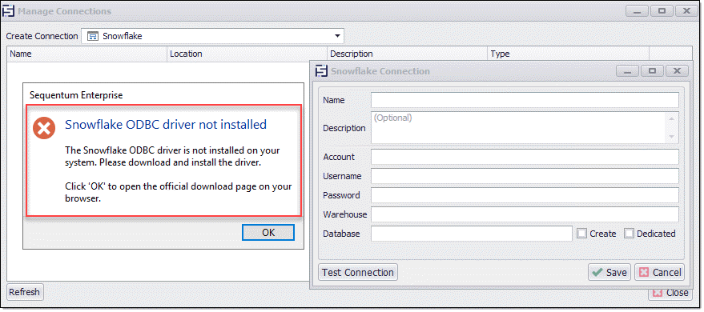Viewport: 704px width, 312px height.
Task: Sort by the Name column header
Action: pos(87,54)
